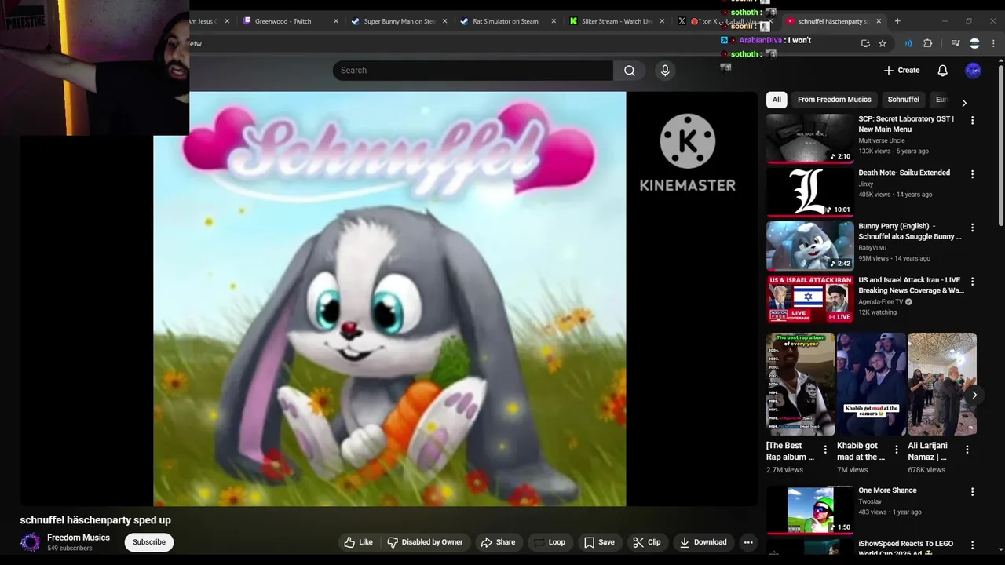Close the Greenwood - Twitch tab
1005x565 pixels.
pos(336,21)
